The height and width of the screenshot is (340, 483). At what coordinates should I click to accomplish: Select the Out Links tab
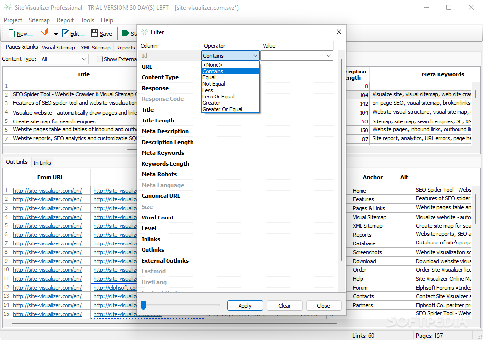17,162
